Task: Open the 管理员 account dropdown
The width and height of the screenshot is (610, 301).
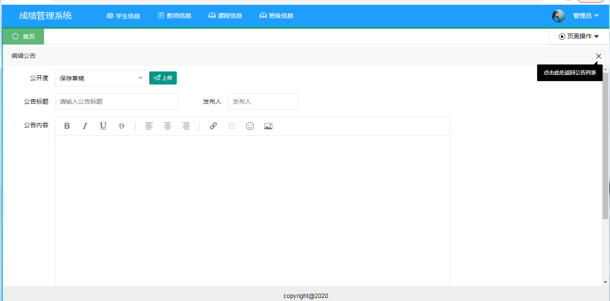Action: click(x=586, y=16)
